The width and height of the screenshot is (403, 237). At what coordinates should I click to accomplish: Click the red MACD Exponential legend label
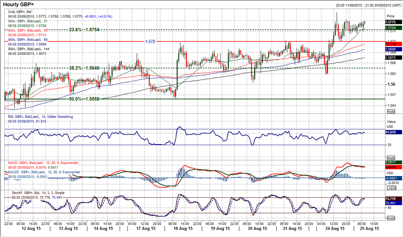click(43, 163)
